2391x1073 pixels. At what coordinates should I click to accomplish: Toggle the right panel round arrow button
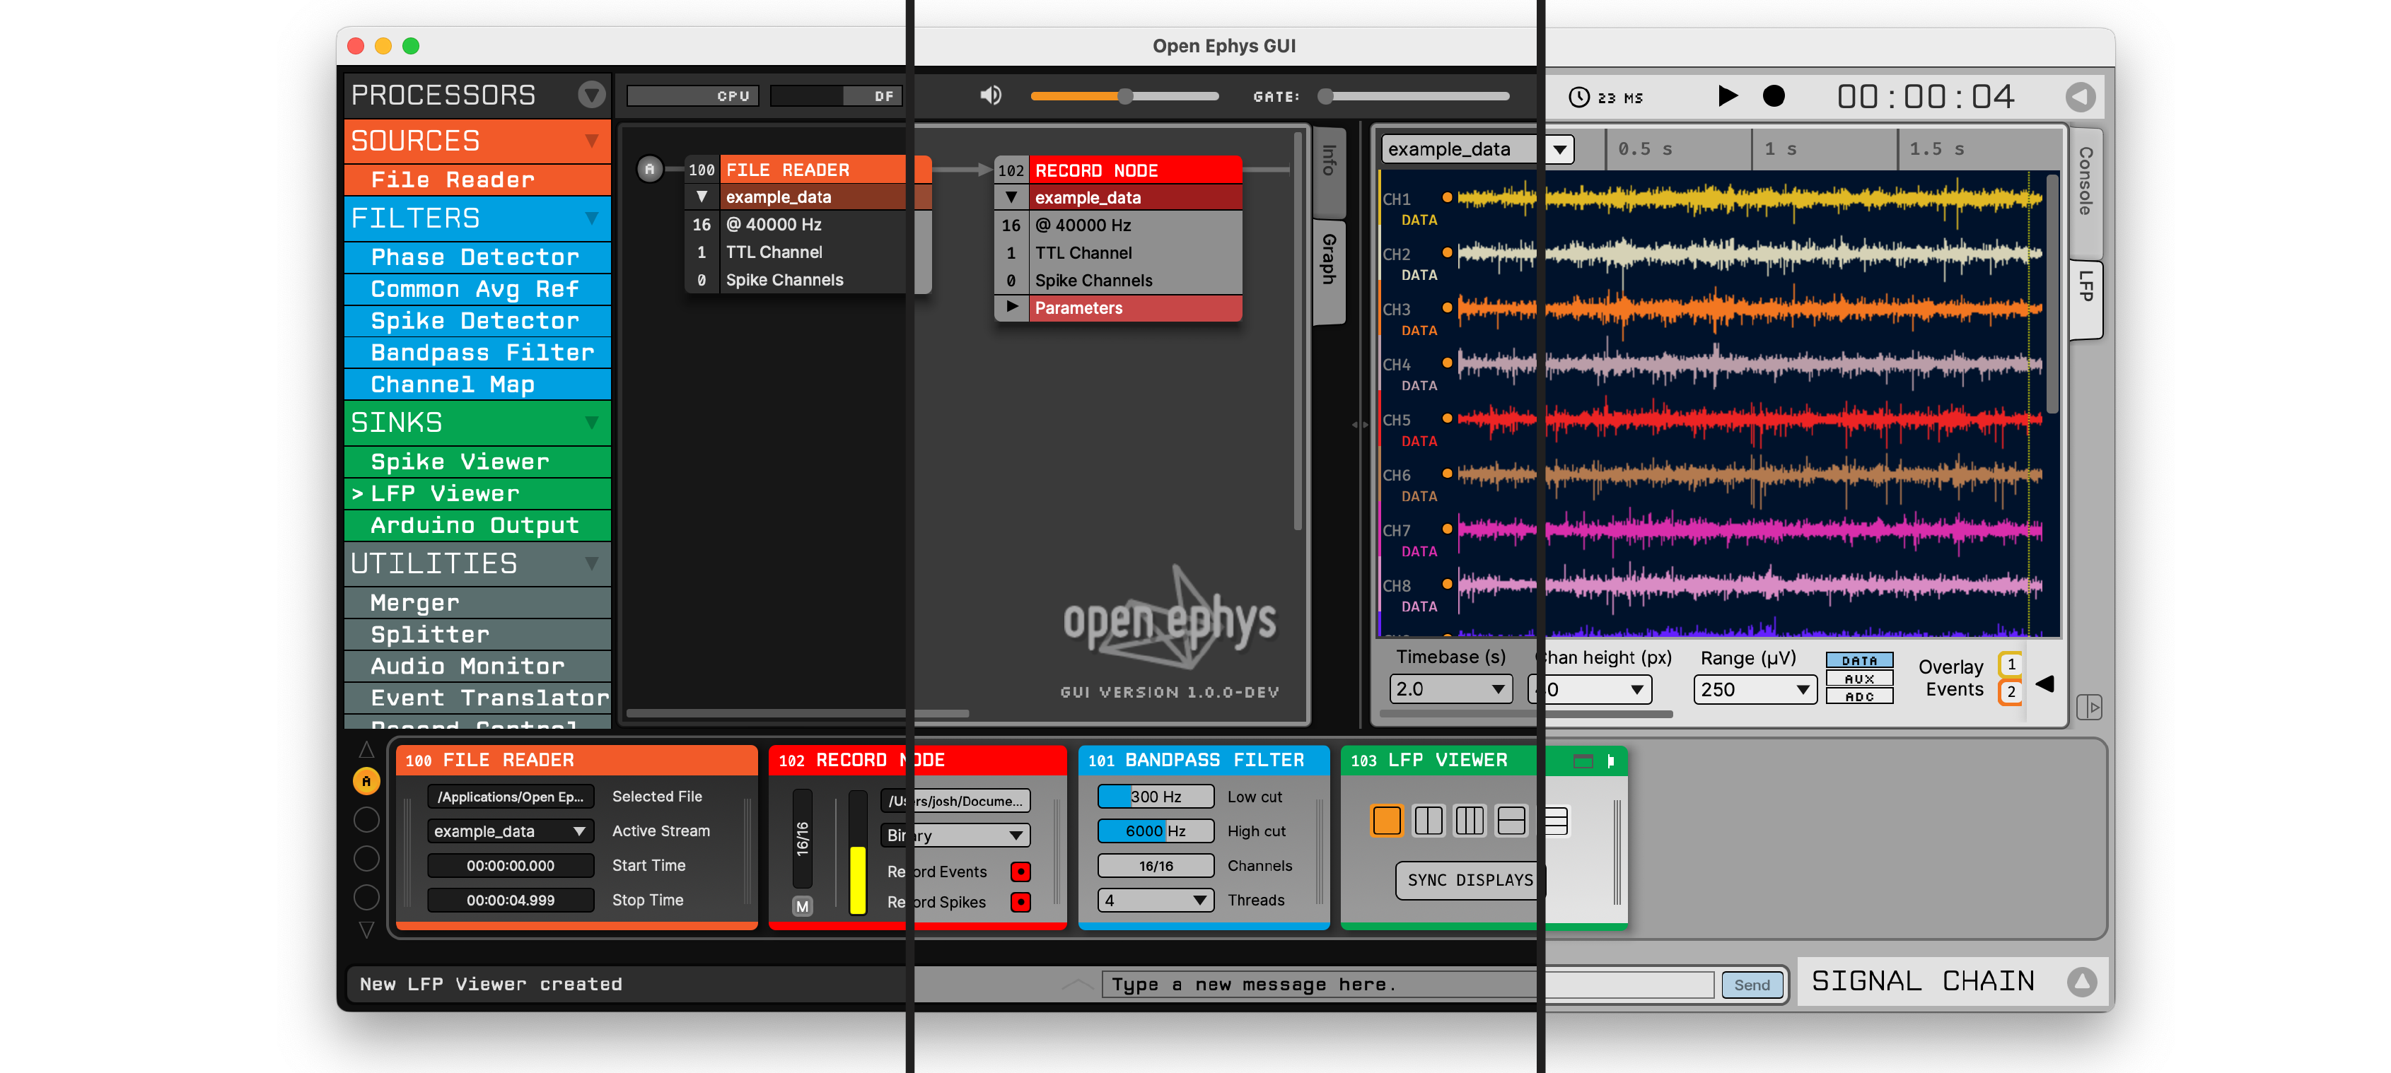[2080, 96]
